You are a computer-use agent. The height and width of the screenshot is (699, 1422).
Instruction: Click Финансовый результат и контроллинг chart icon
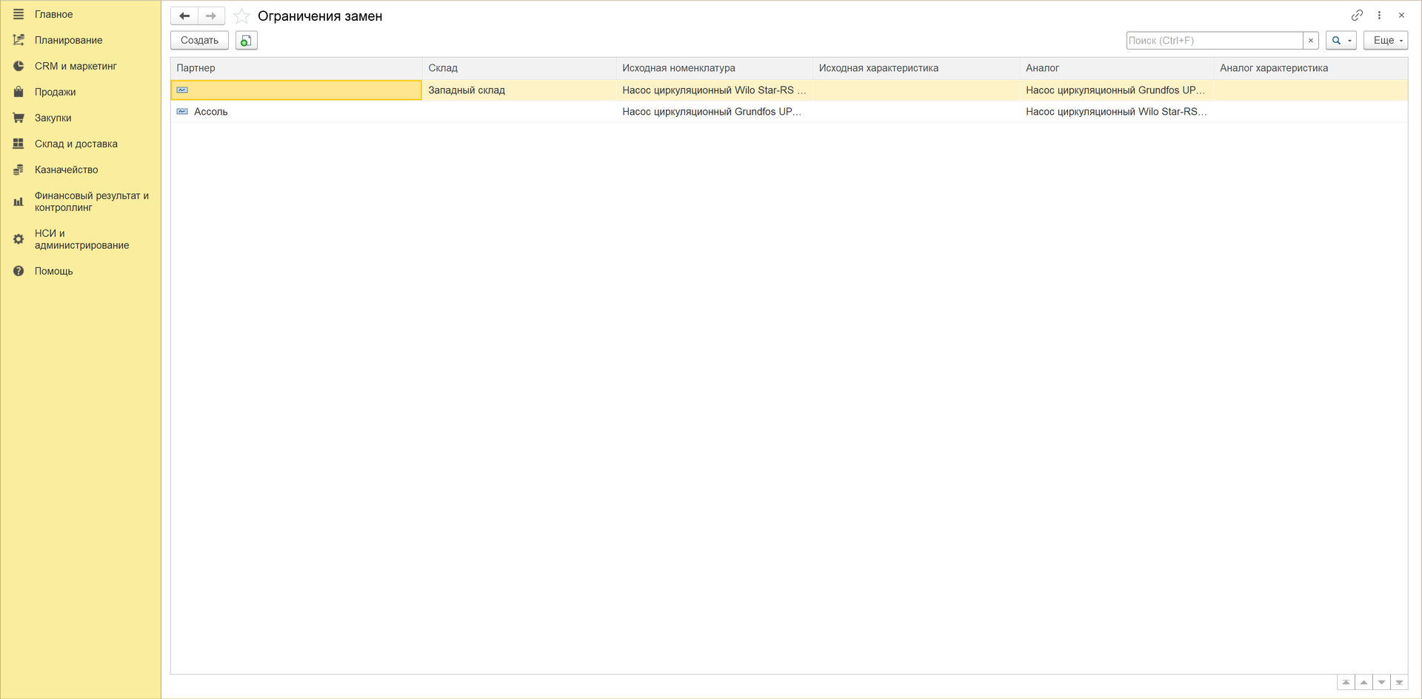[x=19, y=201]
